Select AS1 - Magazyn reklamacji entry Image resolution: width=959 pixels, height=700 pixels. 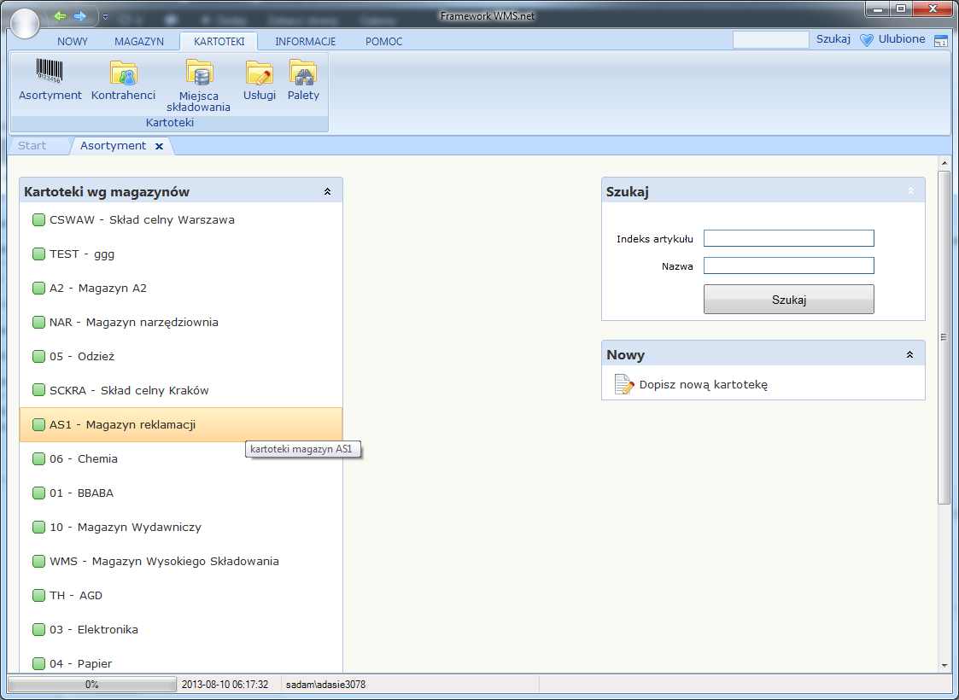[181, 424]
